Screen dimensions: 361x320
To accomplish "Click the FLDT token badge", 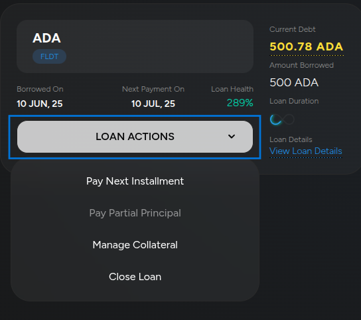I will (49, 56).
